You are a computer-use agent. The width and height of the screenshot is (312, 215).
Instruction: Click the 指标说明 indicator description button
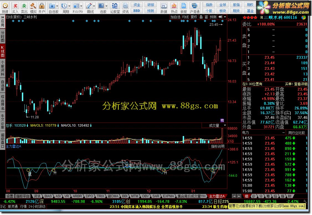coord(218,146)
